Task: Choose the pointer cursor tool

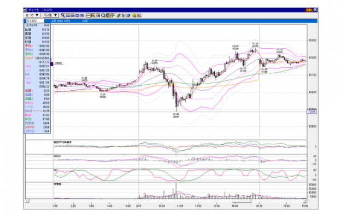Action: [x=124, y=15]
